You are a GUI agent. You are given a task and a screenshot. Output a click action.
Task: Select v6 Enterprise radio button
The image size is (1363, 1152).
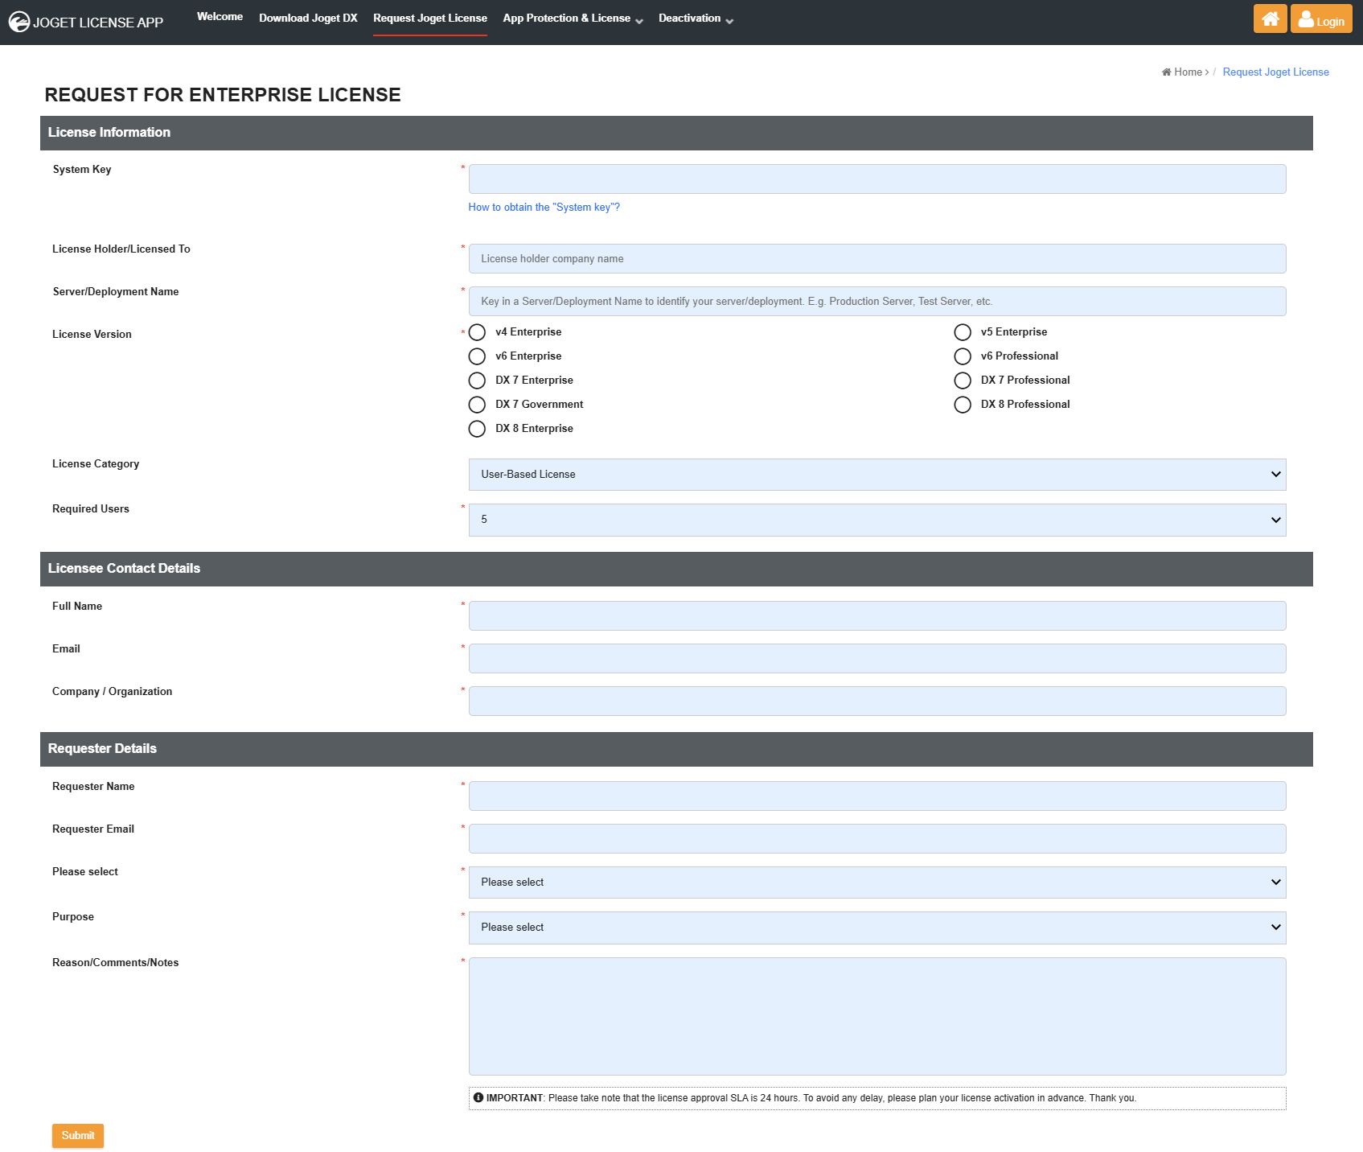pyautogui.click(x=477, y=356)
